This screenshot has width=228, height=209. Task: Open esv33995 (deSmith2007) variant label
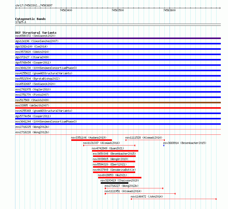pos(32,105)
